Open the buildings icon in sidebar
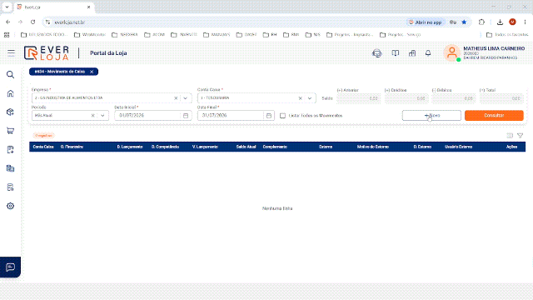Viewport: 533px width, 300px height. click(11, 168)
